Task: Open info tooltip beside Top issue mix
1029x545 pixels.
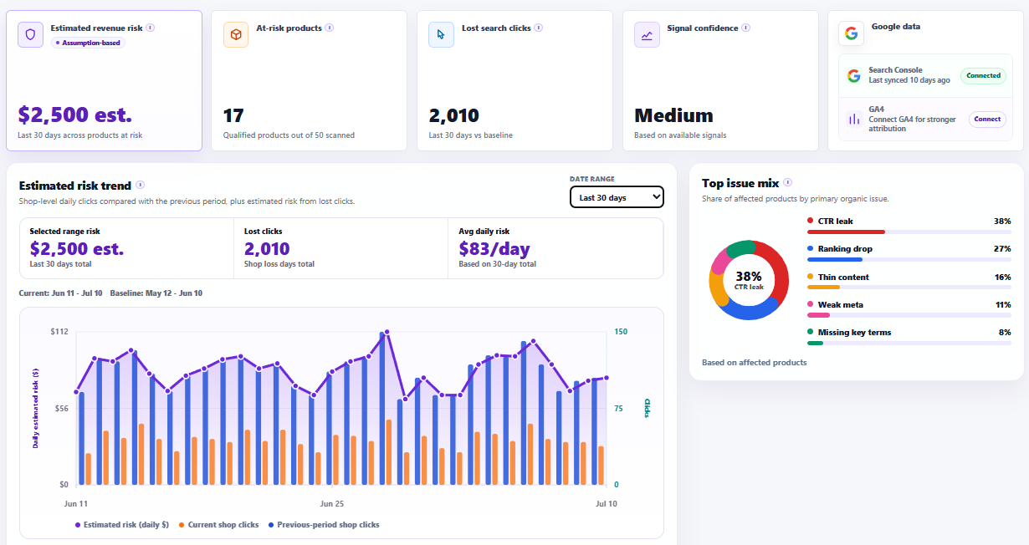Action: [x=788, y=182]
